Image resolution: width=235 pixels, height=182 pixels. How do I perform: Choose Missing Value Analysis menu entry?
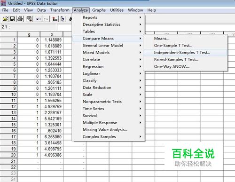109,130
